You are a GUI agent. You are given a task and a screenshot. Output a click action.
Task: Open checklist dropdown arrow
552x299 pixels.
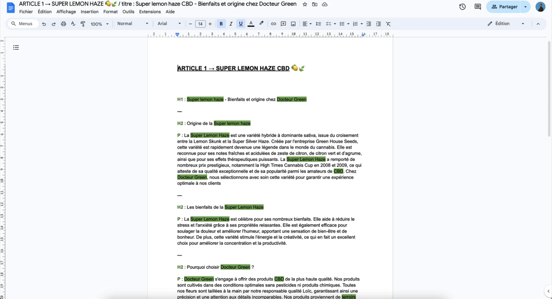(335, 24)
